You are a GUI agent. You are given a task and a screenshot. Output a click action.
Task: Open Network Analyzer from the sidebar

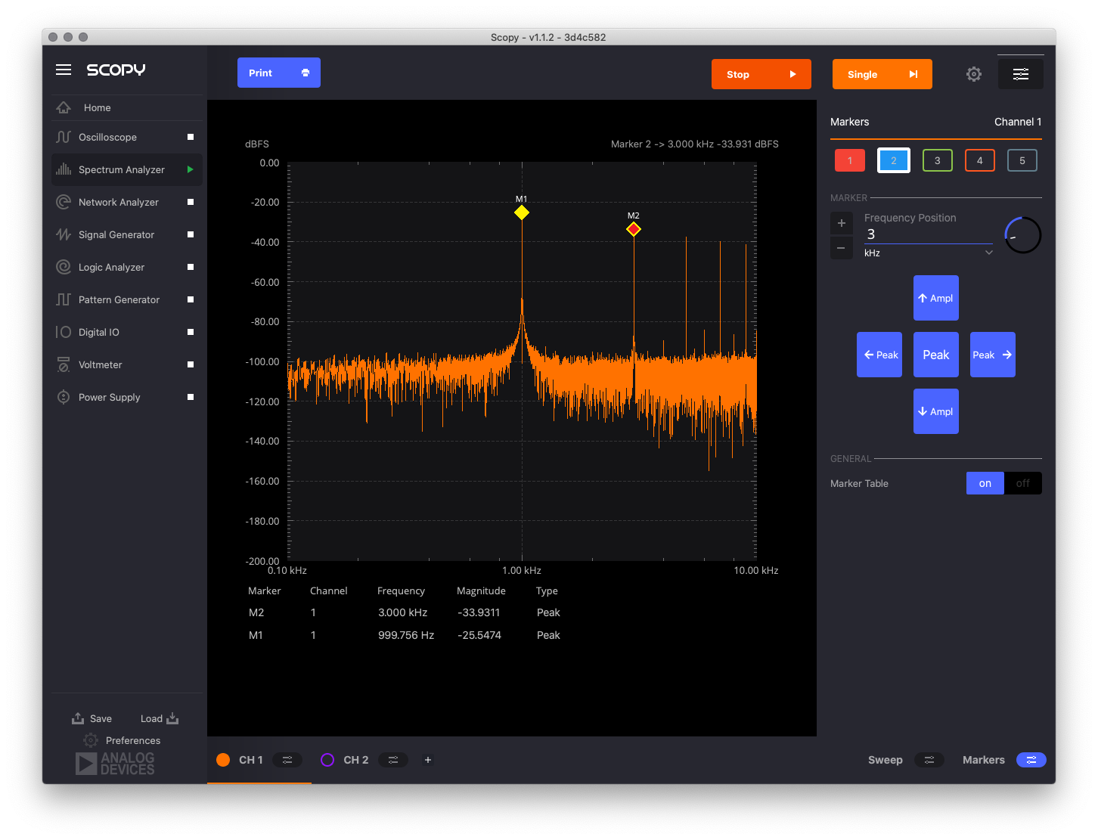(118, 202)
